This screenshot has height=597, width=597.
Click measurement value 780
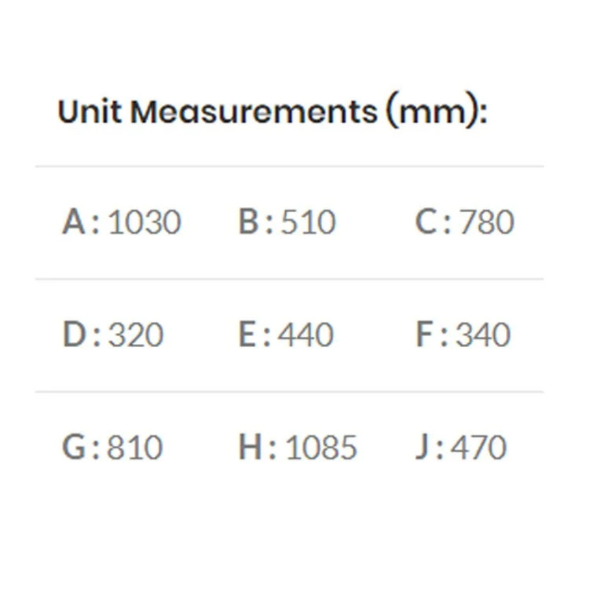pyautogui.click(x=486, y=222)
